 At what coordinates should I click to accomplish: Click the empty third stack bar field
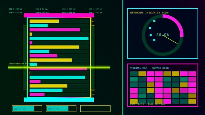95,109
